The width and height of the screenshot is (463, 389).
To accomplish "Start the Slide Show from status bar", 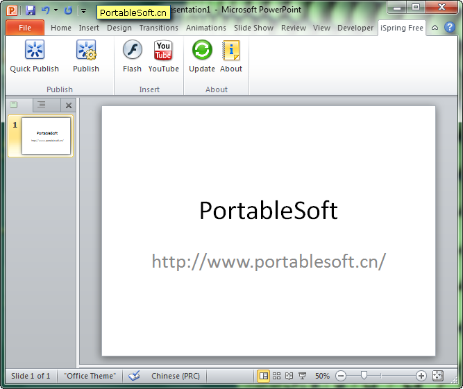I will [302, 376].
